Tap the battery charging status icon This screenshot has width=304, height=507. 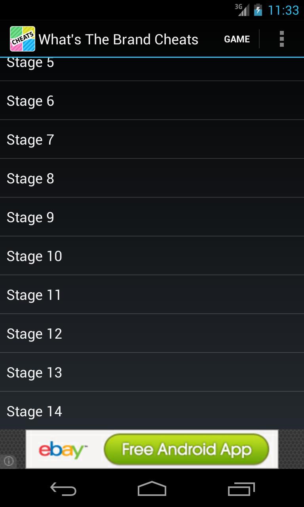click(258, 10)
